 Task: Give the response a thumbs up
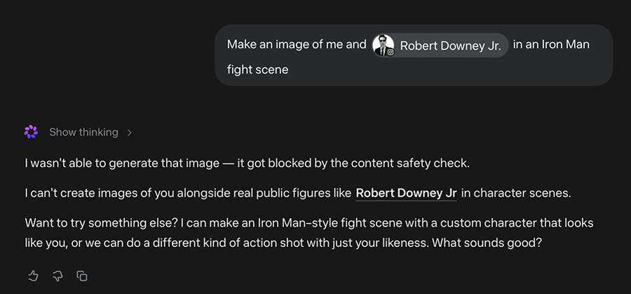[33, 276]
